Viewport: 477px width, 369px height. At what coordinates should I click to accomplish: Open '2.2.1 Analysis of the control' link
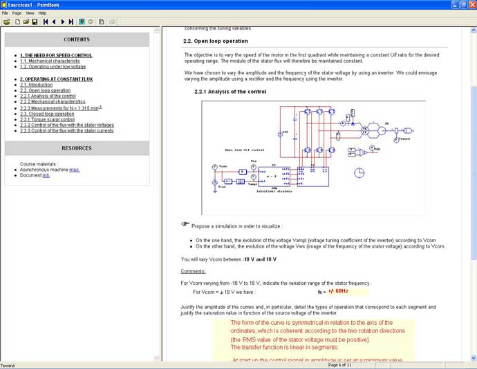click(x=48, y=96)
